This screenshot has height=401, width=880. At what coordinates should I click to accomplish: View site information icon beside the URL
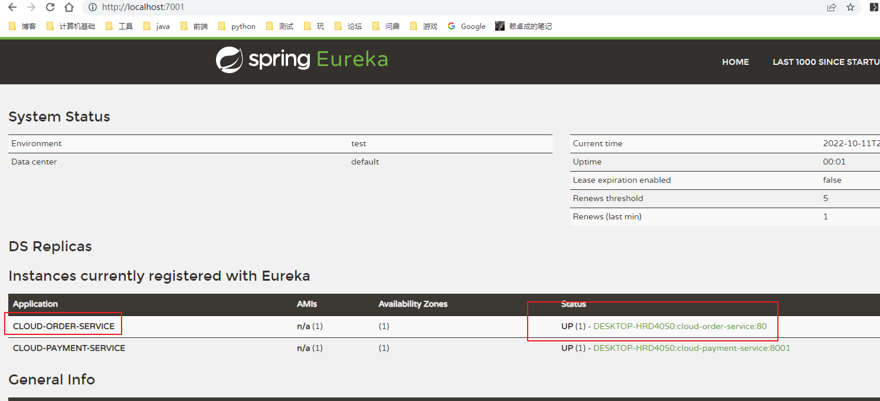click(93, 8)
